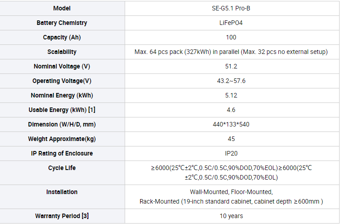Viewport: 340px width, 224px height.
Task: Click the Weight Approximate(kg) label
Action: pyautogui.click(x=62, y=139)
